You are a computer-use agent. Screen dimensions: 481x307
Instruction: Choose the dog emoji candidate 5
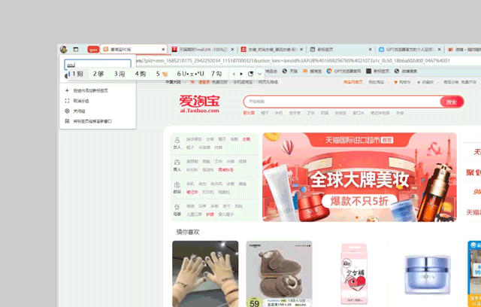point(162,74)
